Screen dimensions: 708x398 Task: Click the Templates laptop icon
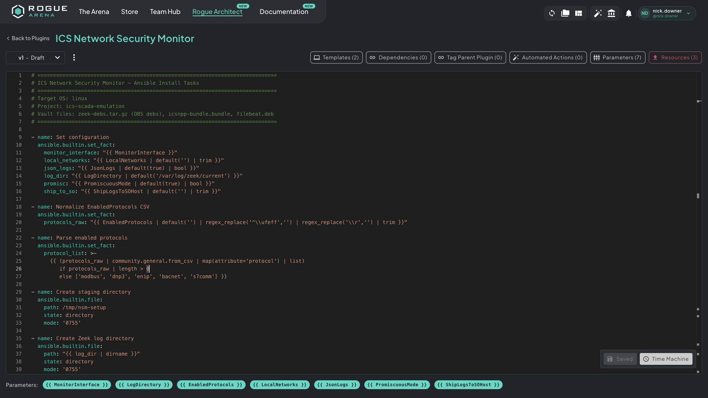coord(317,57)
